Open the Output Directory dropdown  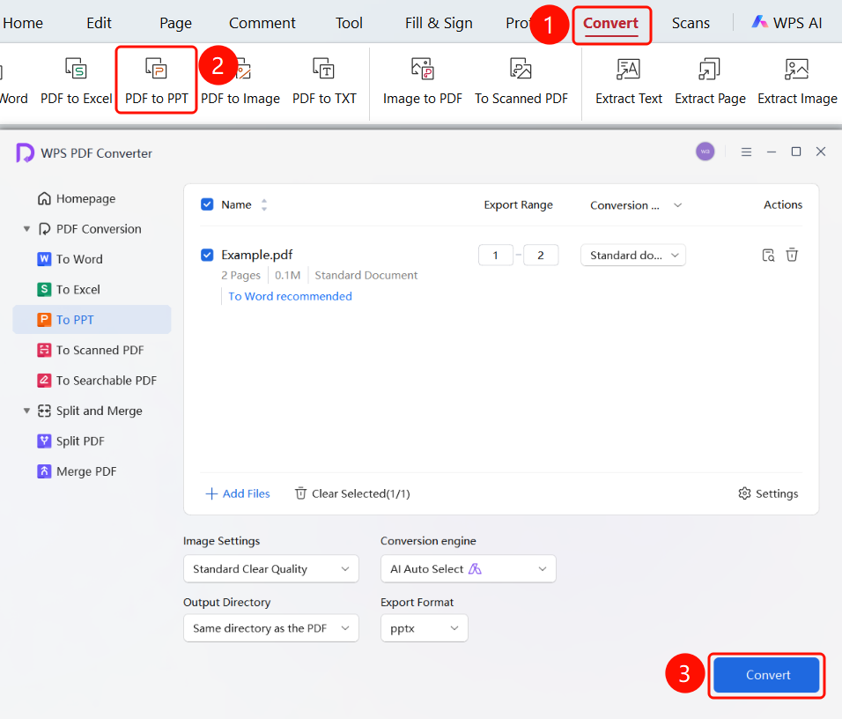point(271,628)
